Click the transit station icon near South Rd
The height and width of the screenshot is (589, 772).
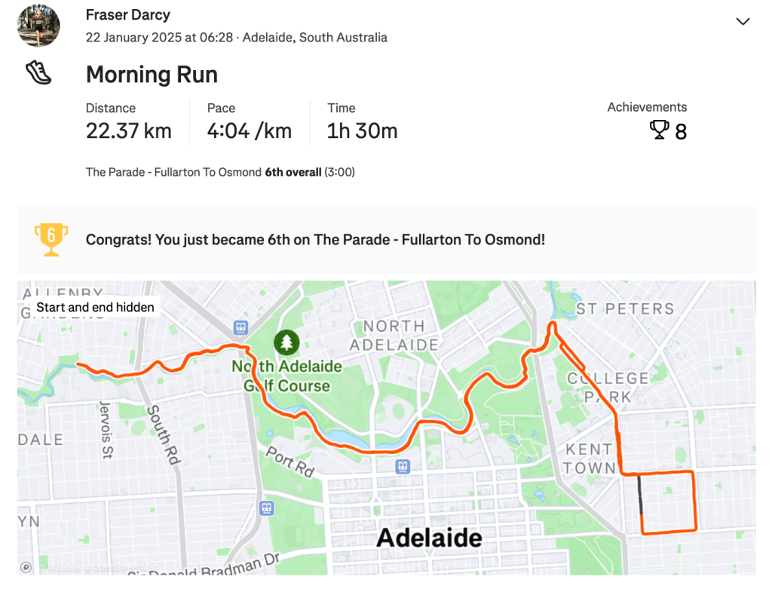(x=240, y=327)
